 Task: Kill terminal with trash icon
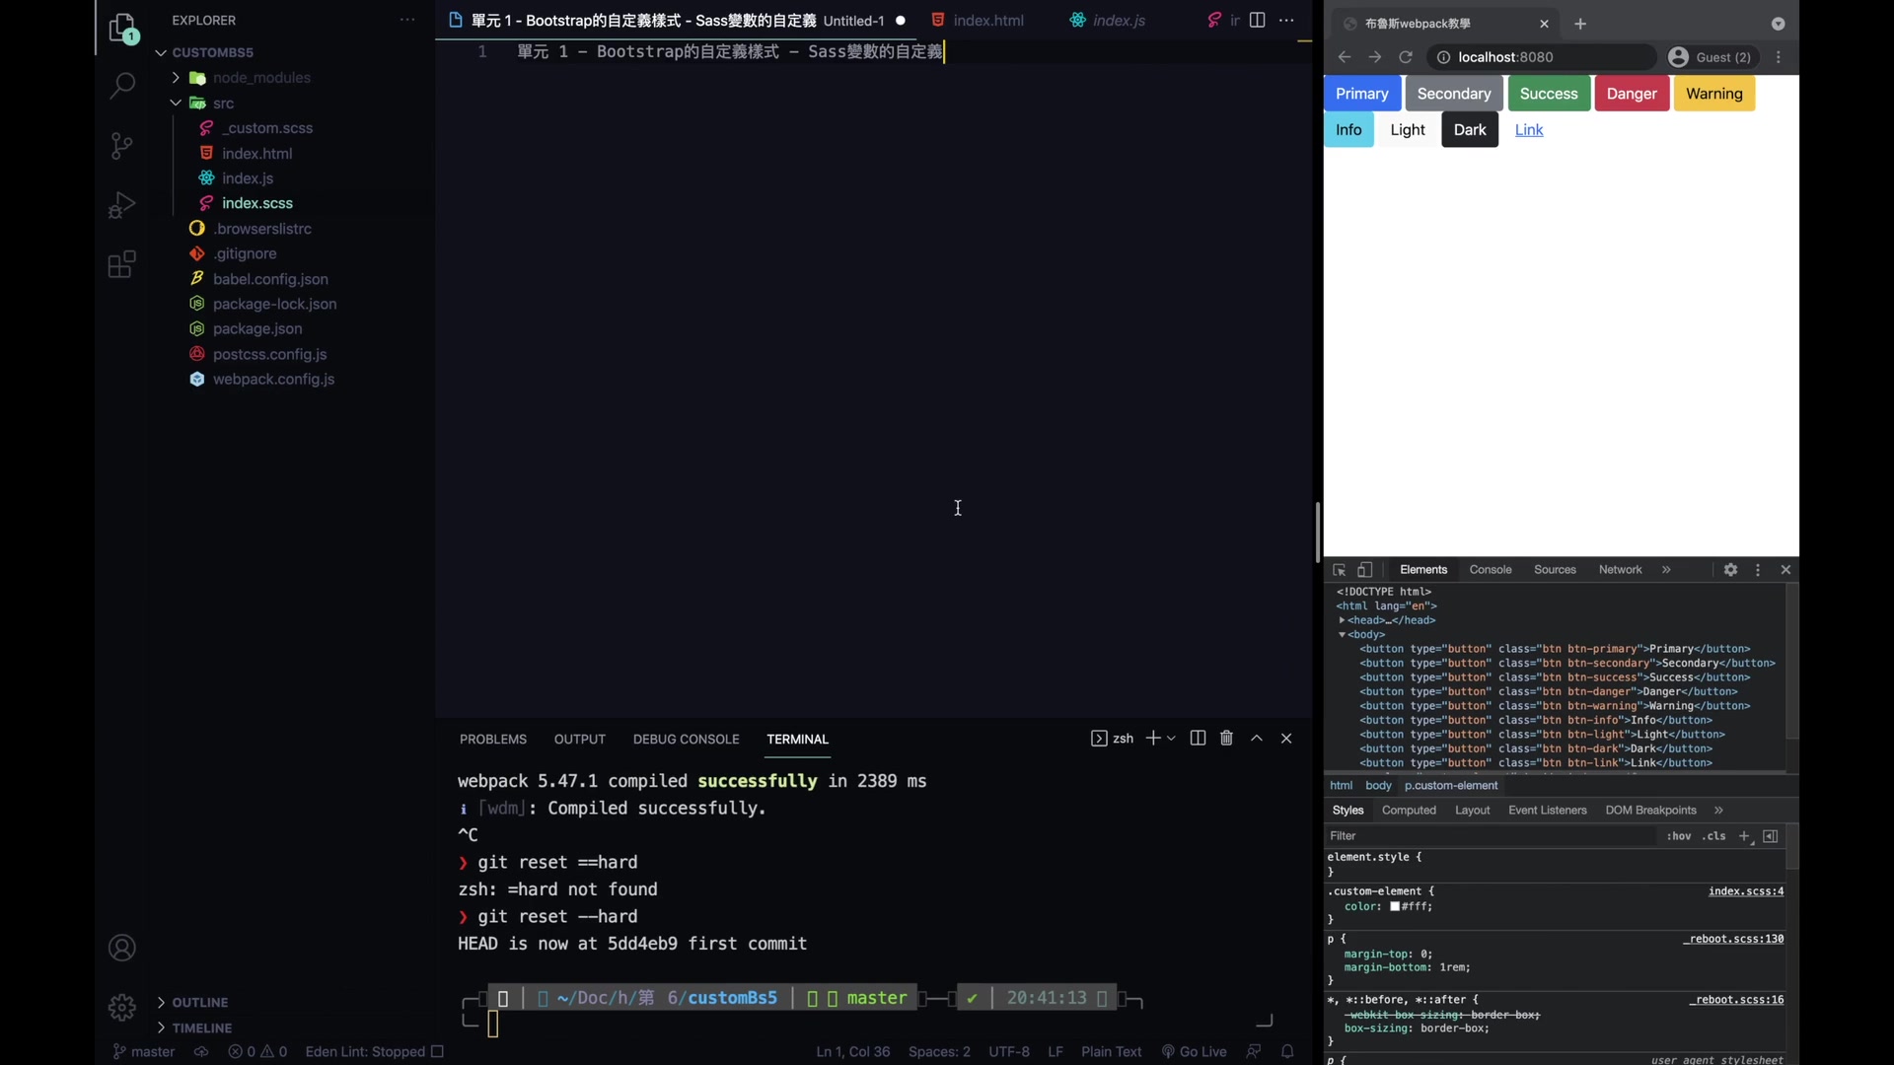pos(1226,739)
